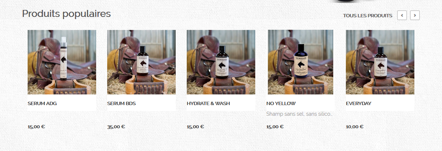Open the HYDRATE & WASH product image
The height and width of the screenshot is (151, 442).
(221, 62)
